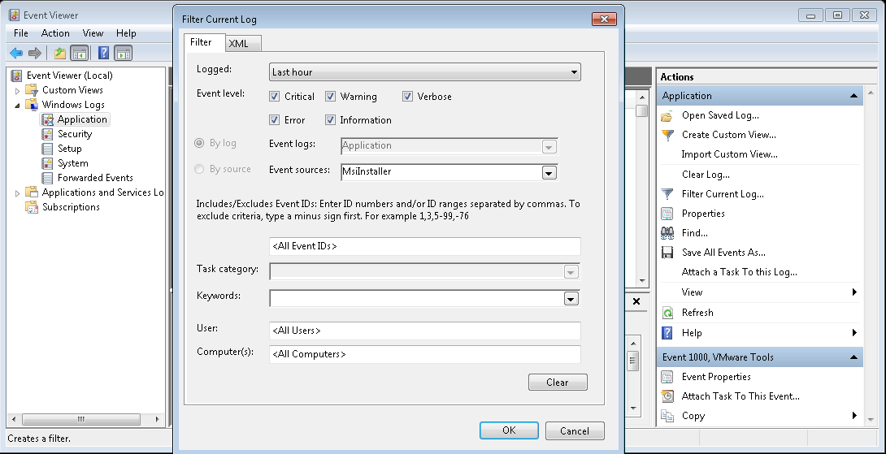Select the By log radio button
The height and width of the screenshot is (454, 886).
coord(199,144)
